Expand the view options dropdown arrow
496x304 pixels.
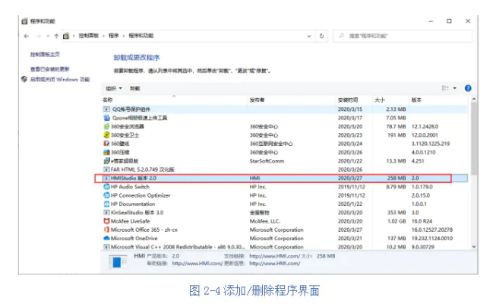pyautogui.click(x=455, y=88)
